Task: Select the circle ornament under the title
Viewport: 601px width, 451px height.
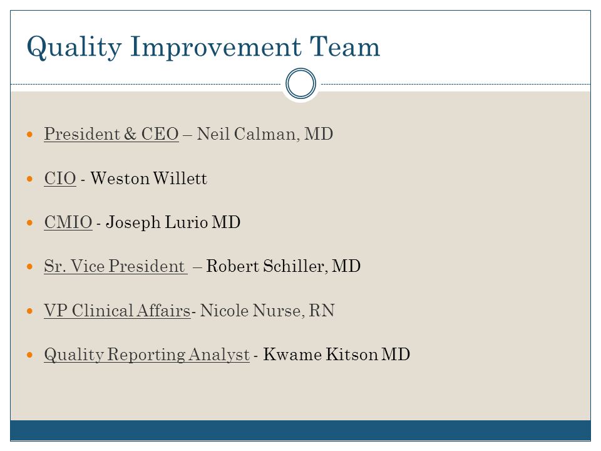Action: (301, 83)
